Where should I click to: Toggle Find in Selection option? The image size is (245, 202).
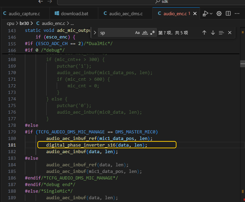point(221,33)
